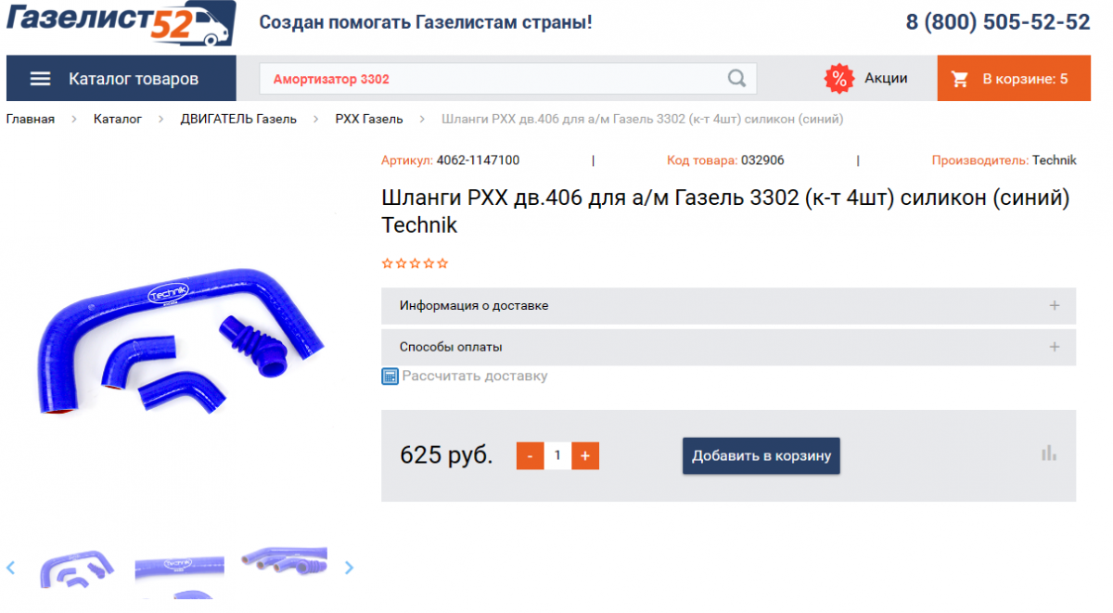The width and height of the screenshot is (1113, 613).
Task: Click the price 625 руб.
Action: click(446, 455)
